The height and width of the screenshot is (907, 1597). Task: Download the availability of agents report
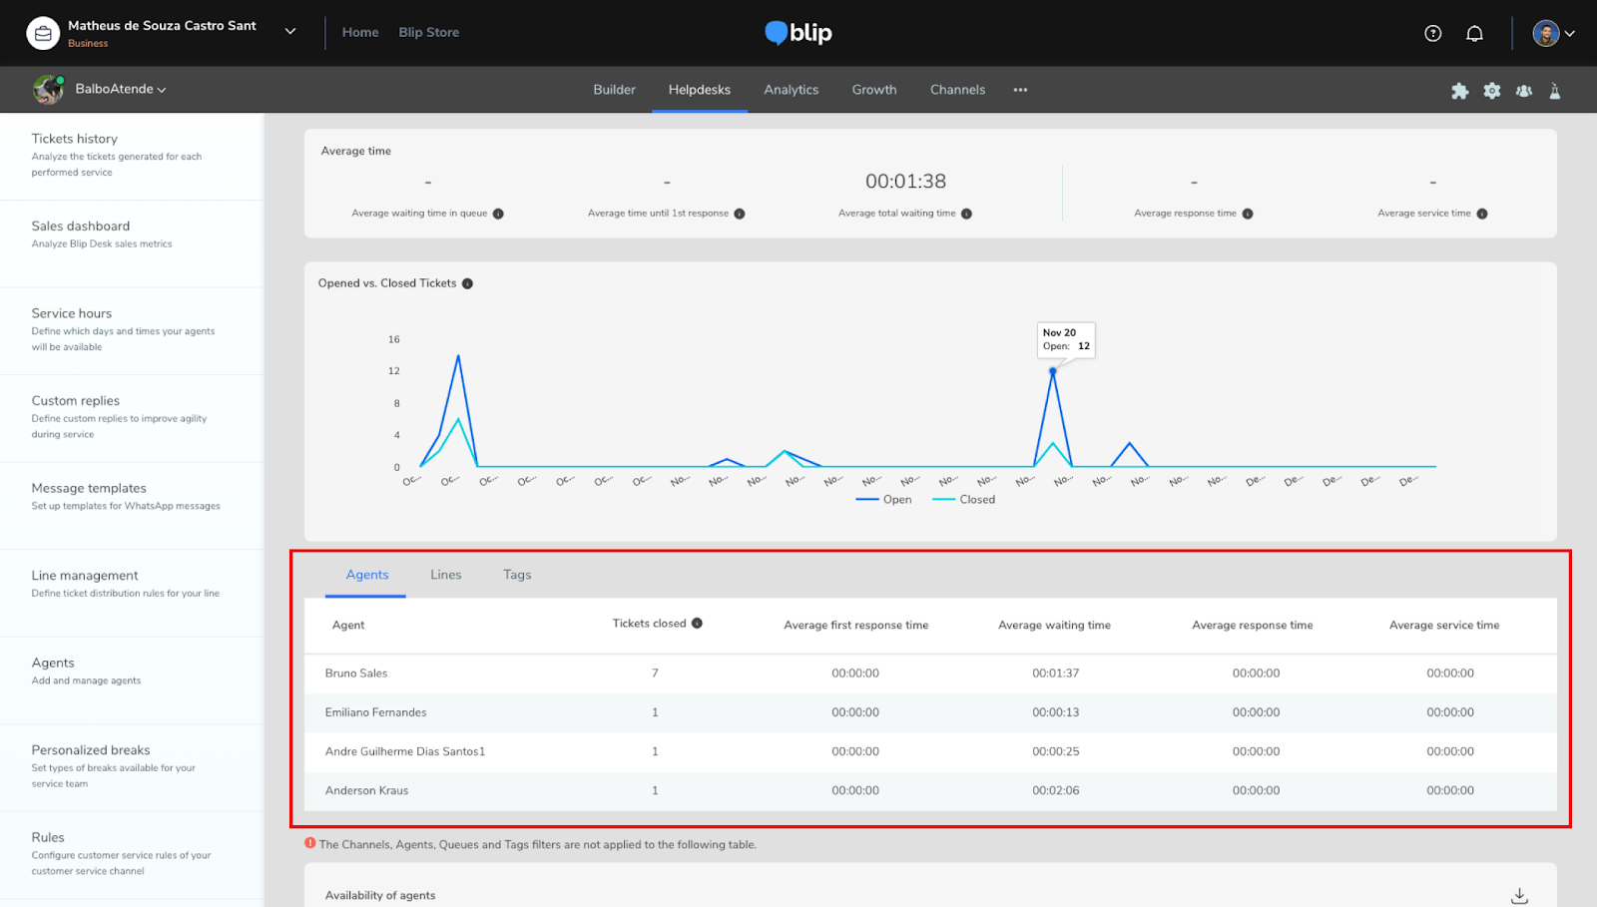tap(1518, 895)
